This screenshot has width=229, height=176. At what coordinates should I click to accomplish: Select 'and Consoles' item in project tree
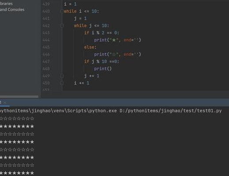tap(12, 10)
